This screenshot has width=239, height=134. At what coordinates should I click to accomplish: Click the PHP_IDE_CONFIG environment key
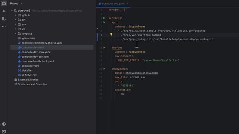[128, 60]
